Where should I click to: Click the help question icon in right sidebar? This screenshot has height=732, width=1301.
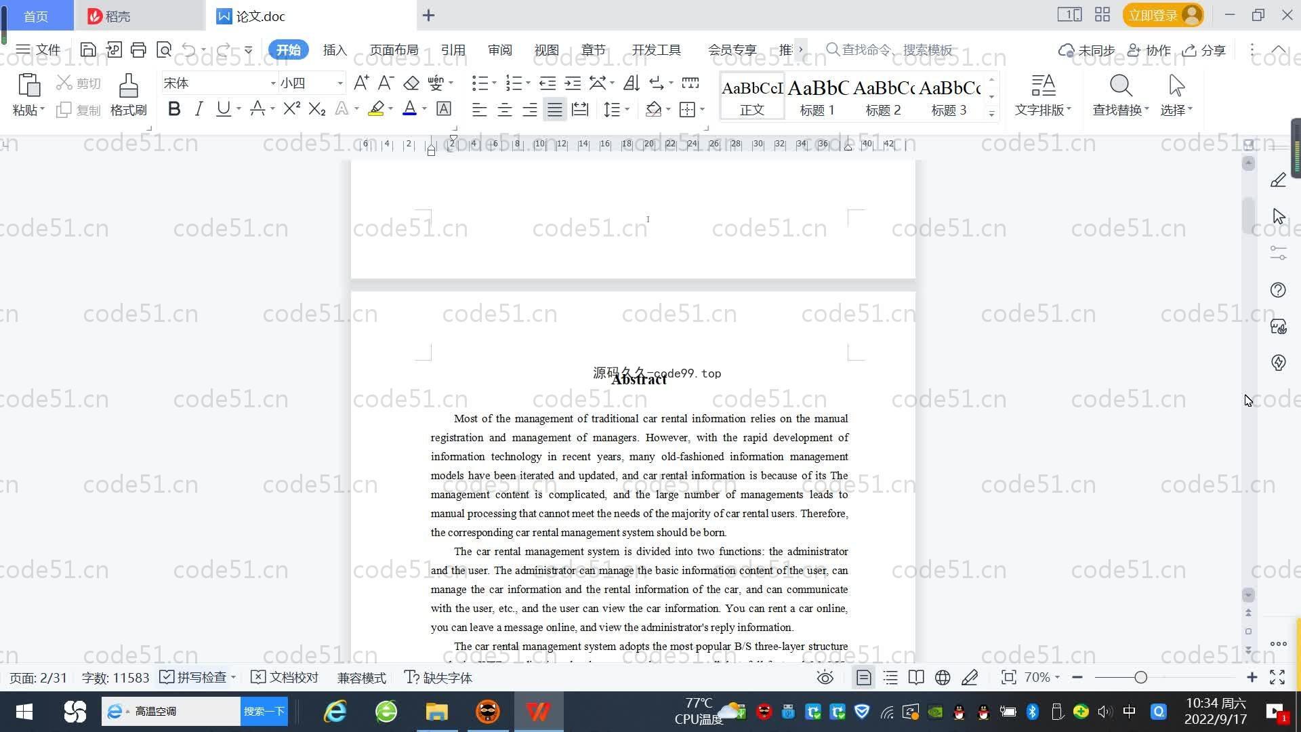pyautogui.click(x=1278, y=290)
